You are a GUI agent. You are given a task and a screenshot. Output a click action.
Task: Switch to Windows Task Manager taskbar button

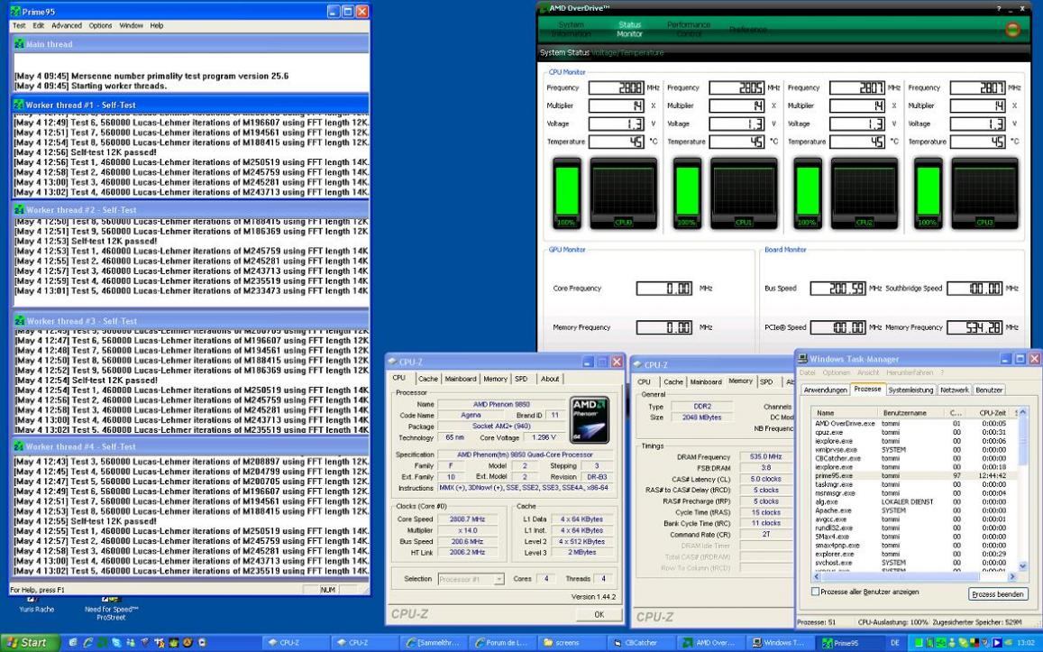779,643
